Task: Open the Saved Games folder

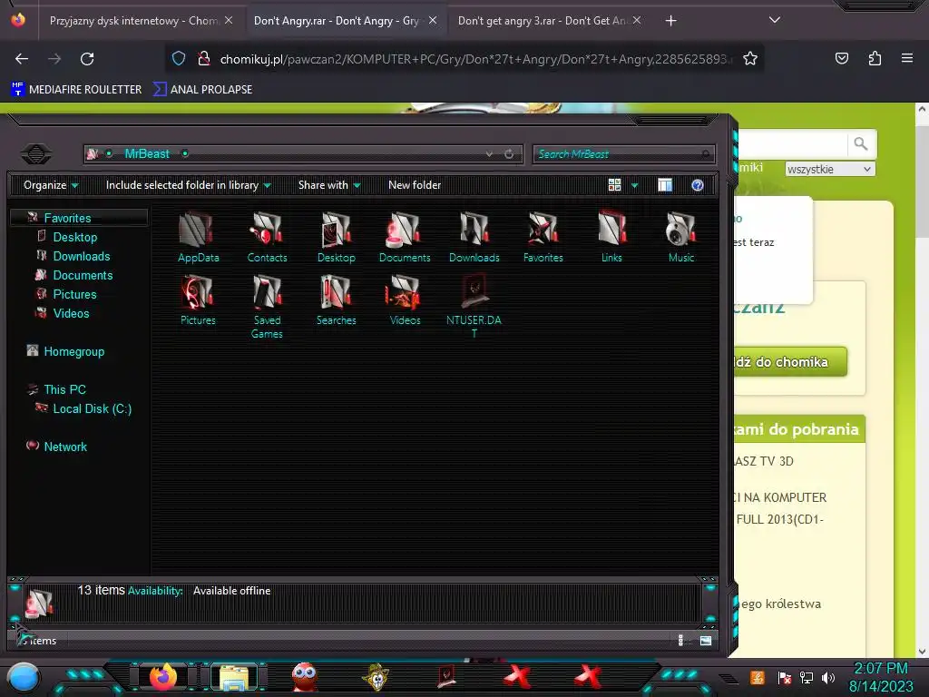Action: pos(267,307)
